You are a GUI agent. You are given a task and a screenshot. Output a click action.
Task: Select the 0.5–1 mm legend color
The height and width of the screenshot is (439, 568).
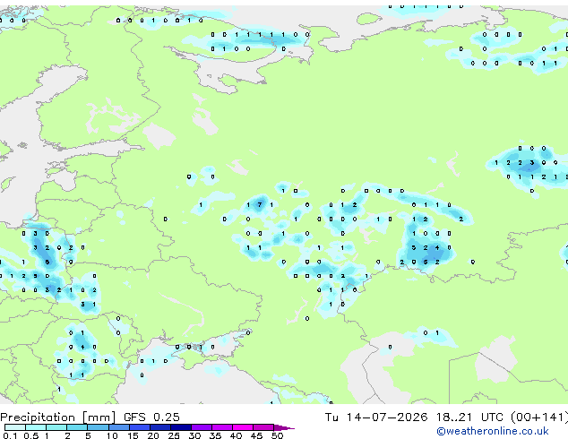(x=36, y=427)
